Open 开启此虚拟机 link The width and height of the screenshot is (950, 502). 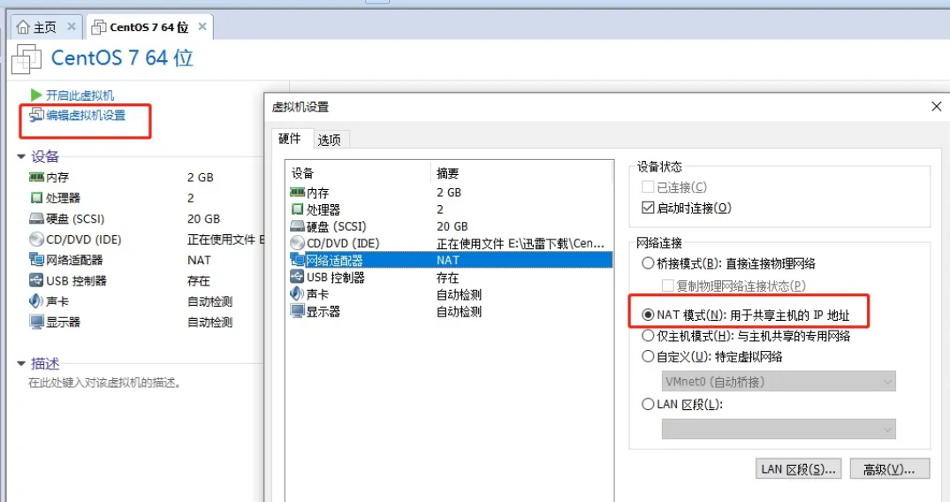pyautogui.click(x=80, y=95)
